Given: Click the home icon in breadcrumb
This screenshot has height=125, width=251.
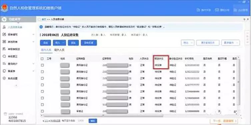Looking at the screenshot, I should pos(39,19).
